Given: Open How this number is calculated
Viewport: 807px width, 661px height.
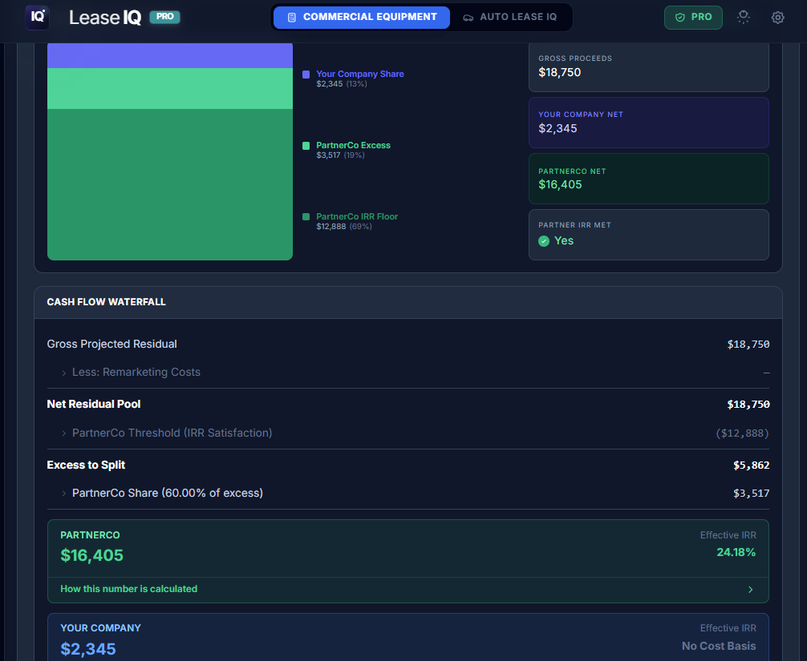Looking at the screenshot, I should [408, 589].
